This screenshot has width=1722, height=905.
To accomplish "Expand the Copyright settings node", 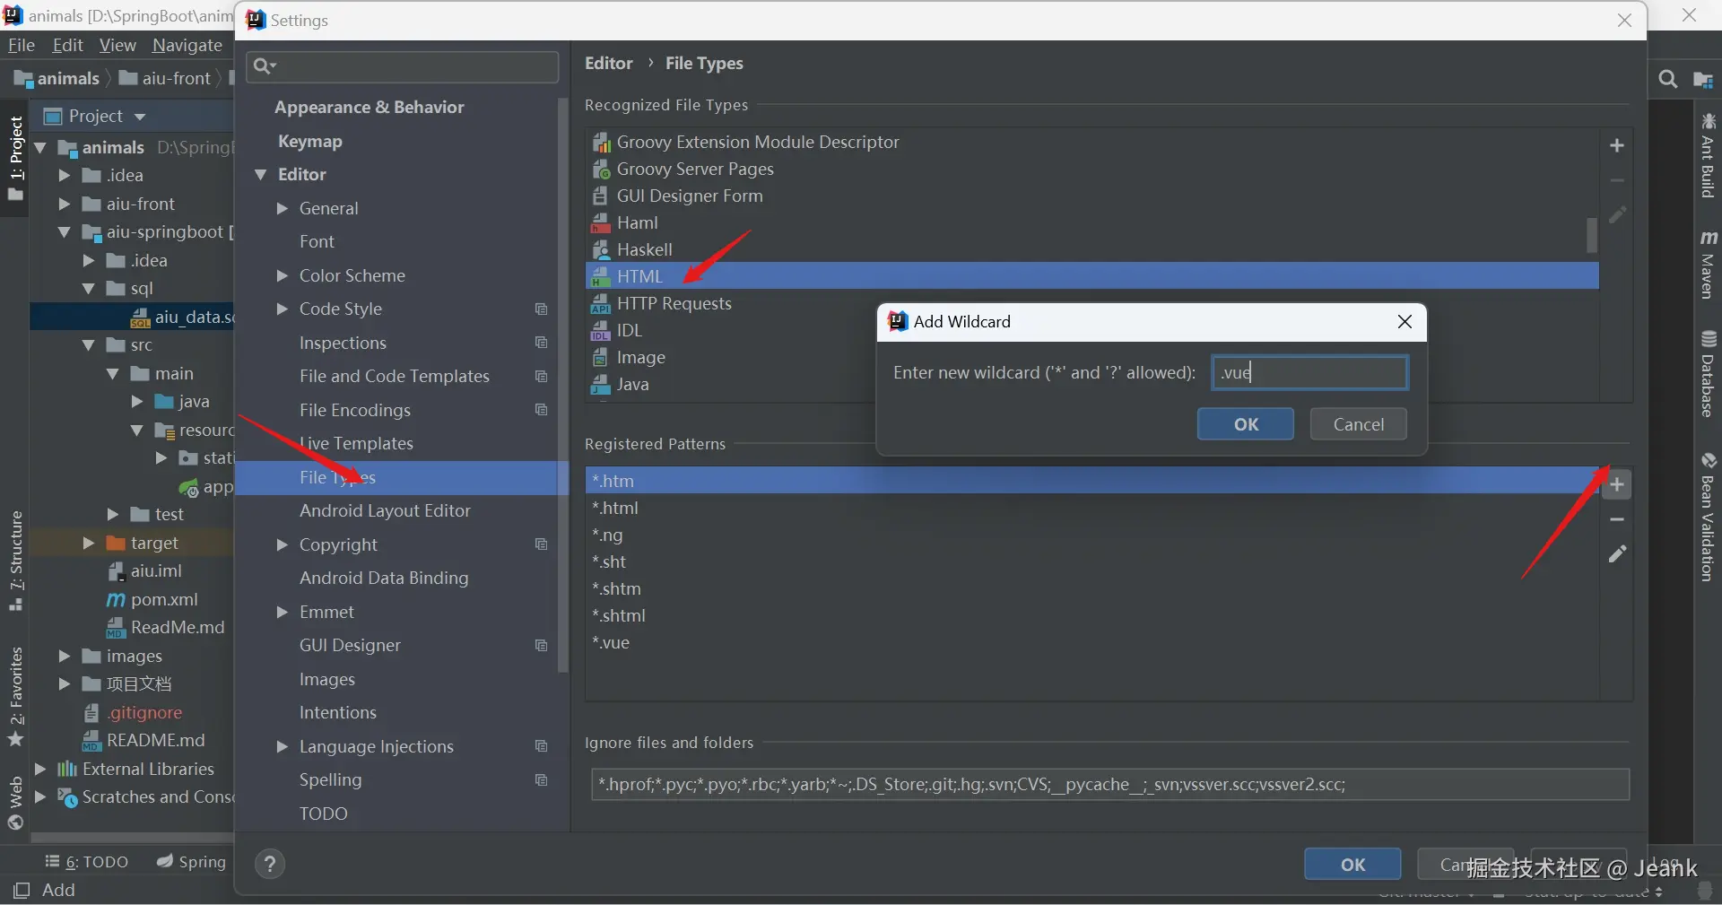I will tap(282, 544).
